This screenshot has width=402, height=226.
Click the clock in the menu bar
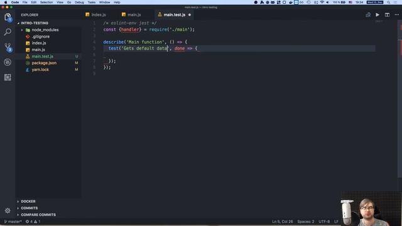359,3
